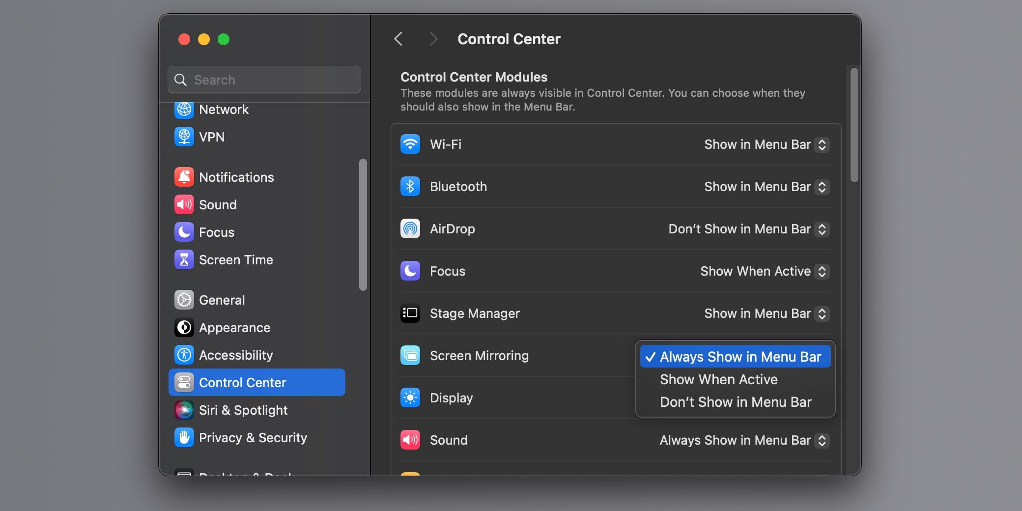Click the Siri & Spotlight sidebar icon
Image resolution: width=1022 pixels, height=511 pixels.
click(184, 410)
